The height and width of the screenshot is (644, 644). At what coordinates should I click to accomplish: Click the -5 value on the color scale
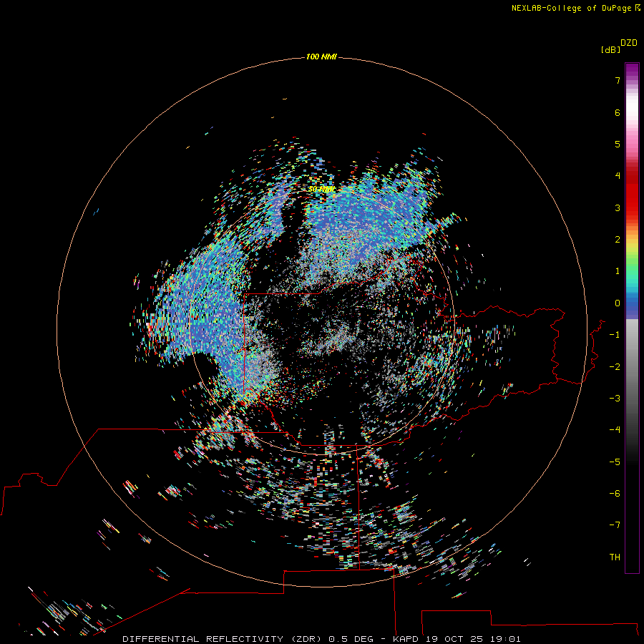pyautogui.click(x=615, y=462)
